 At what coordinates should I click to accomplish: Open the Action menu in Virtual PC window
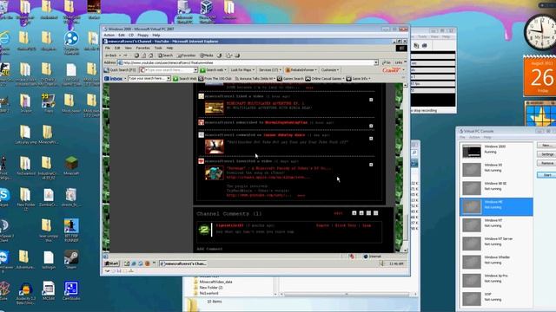109,36
